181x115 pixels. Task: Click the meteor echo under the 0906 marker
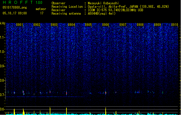106,93
